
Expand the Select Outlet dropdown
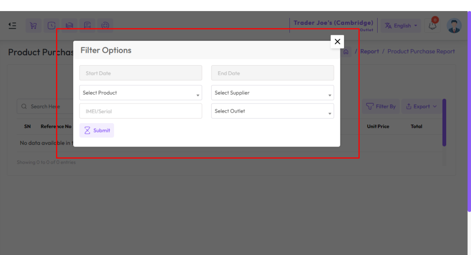point(272,111)
